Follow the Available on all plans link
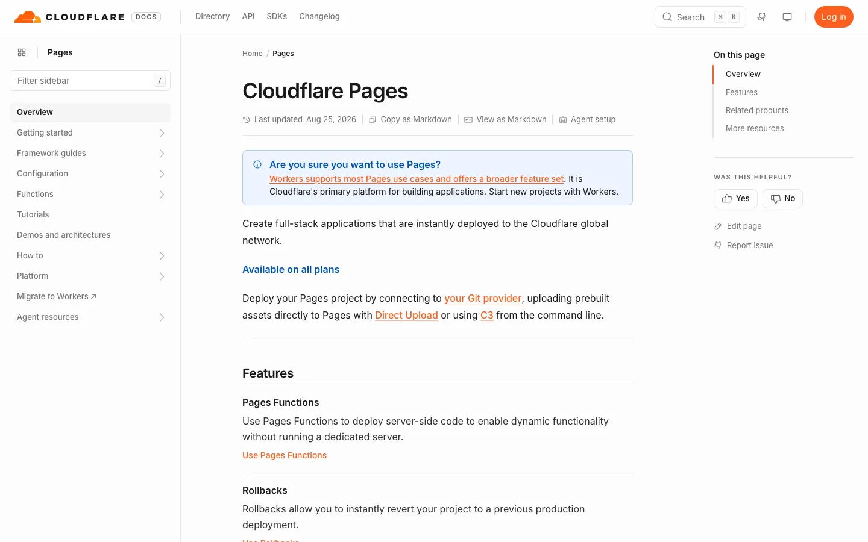Image resolution: width=868 pixels, height=542 pixels. click(x=291, y=269)
